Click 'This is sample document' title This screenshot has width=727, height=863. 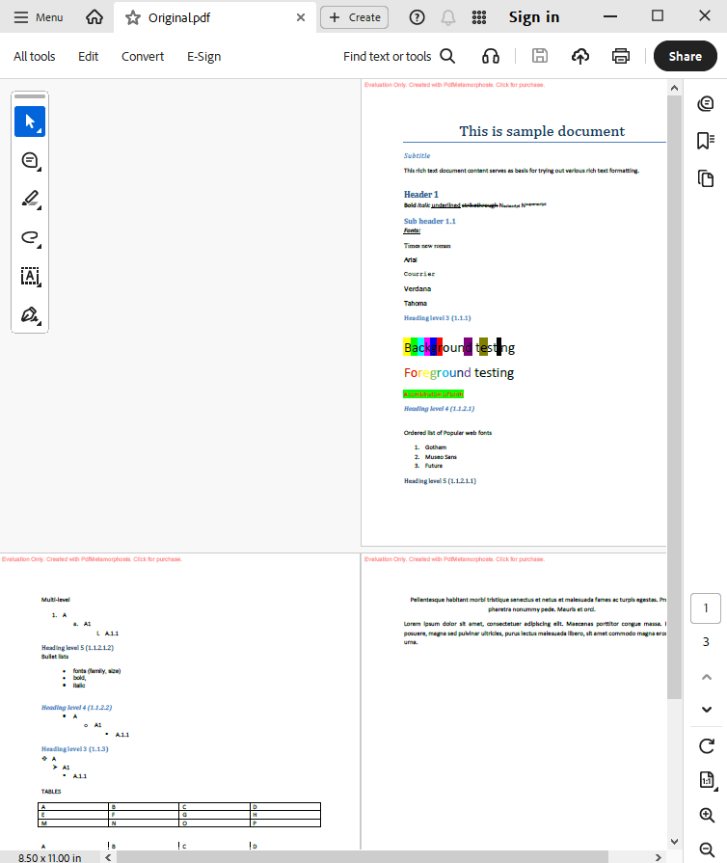[x=542, y=131]
